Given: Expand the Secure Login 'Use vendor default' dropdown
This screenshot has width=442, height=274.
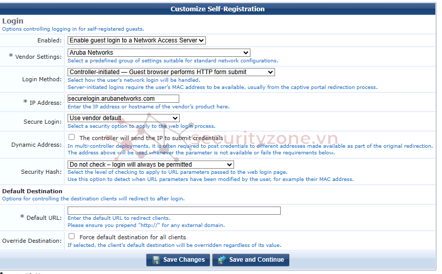Looking at the screenshot, I should (x=123, y=118).
